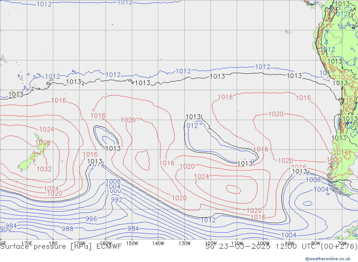Click the 150W longitude axis label
Viewport: 358px width, 262px height.
(x=132, y=243)
